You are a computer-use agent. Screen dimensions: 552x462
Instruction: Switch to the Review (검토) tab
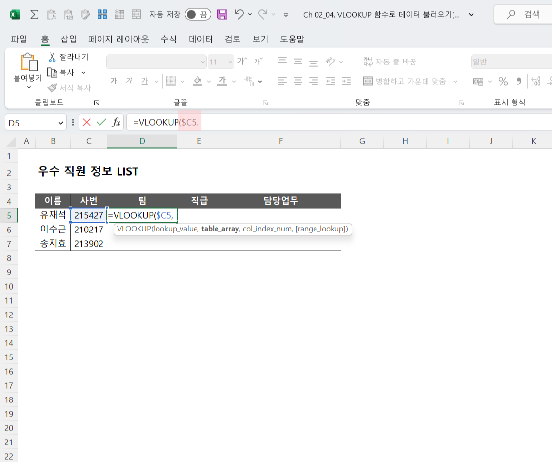(x=233, y=39)
